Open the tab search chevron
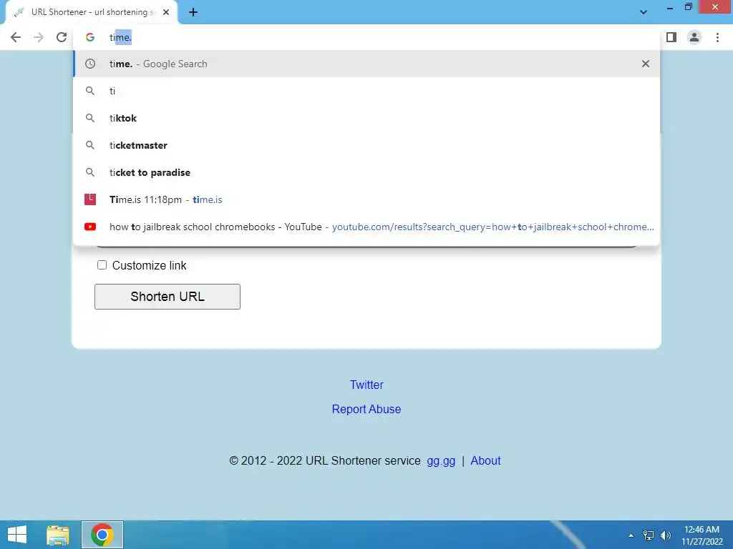Screen dimensions: 733x549 [644, 12]
